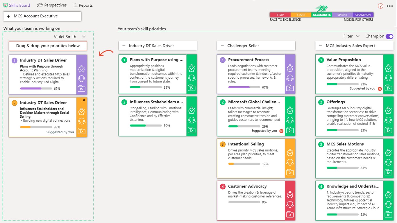
Task: Open the Customer Advocacy card title
Action: point(247,186)
